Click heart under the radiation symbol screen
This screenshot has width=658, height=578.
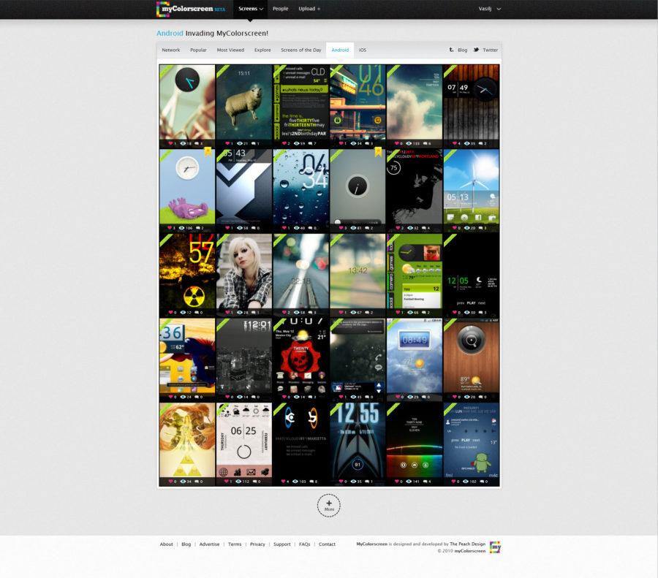pos(170,313)
